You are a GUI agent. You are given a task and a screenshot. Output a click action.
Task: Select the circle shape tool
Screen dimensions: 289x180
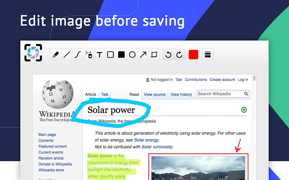pos(132,54)
